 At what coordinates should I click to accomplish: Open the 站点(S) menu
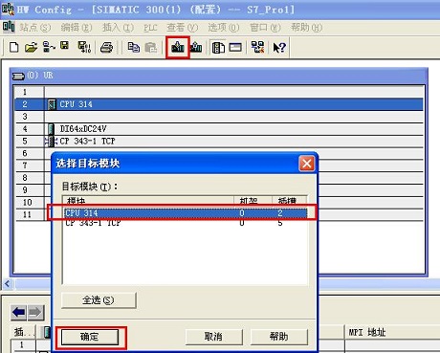coord(35,28)
